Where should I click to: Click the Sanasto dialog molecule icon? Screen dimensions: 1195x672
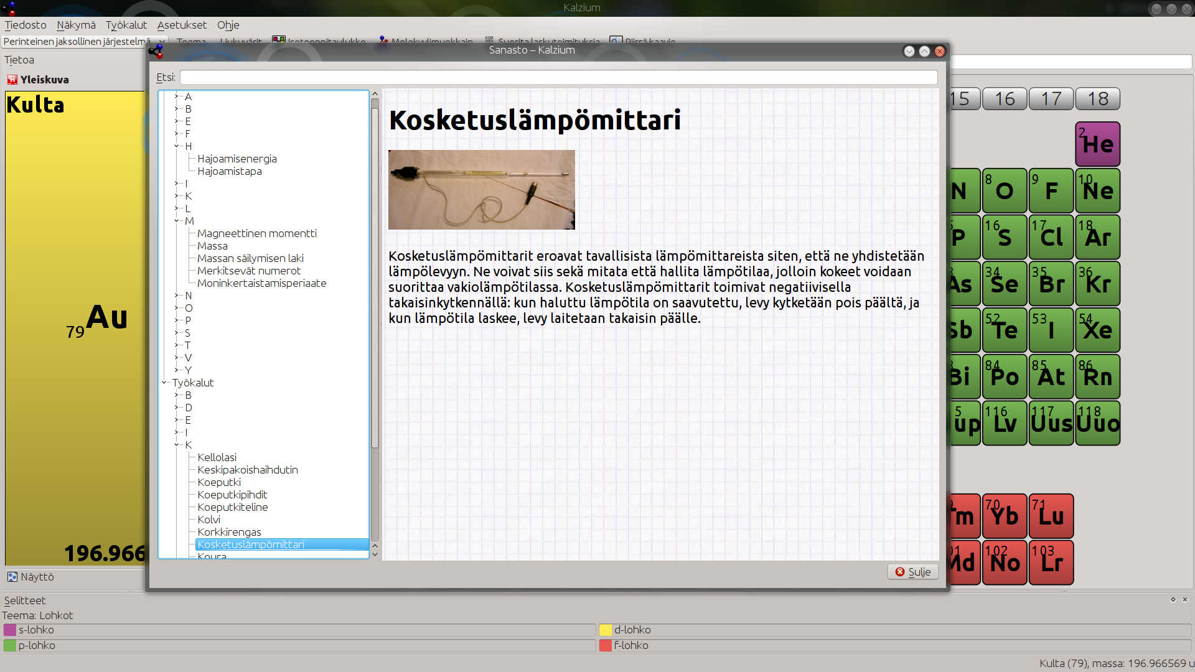point(156,51)
